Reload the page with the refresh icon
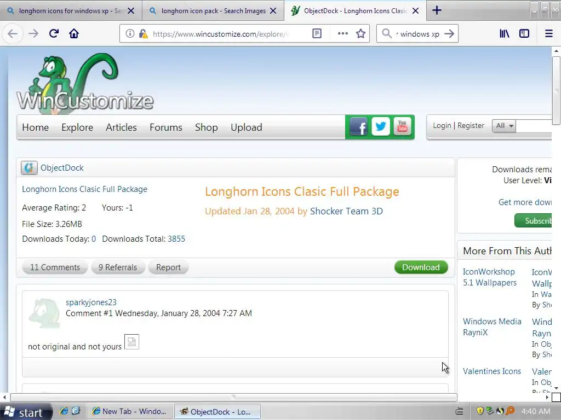Viewport: 561px width, 420px height. pos(54,33)
